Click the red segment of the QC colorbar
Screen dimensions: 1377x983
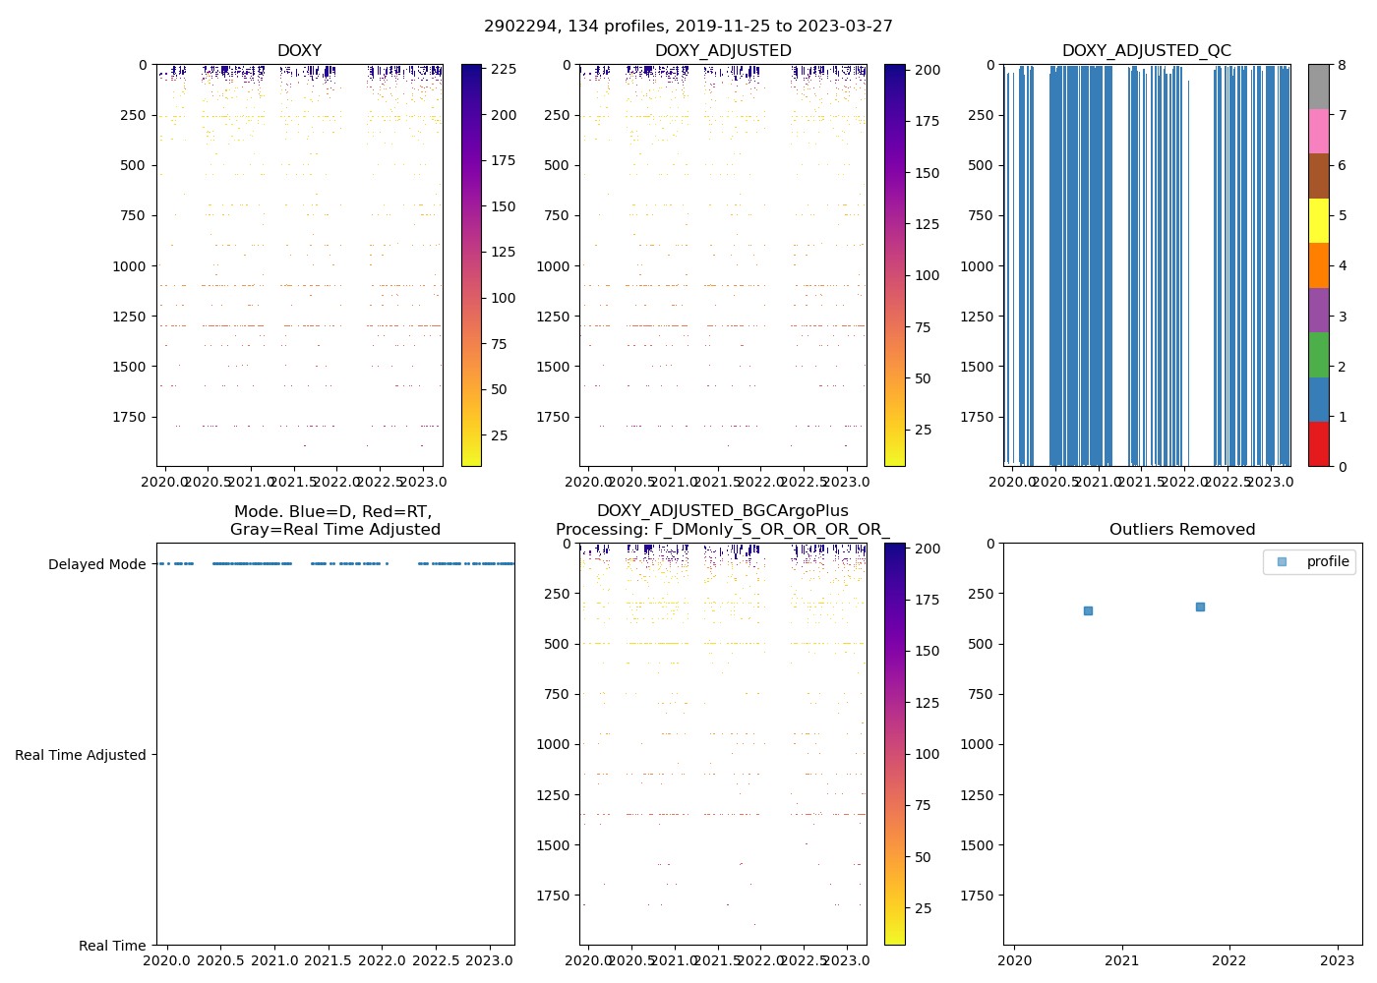click(1319, 444)
